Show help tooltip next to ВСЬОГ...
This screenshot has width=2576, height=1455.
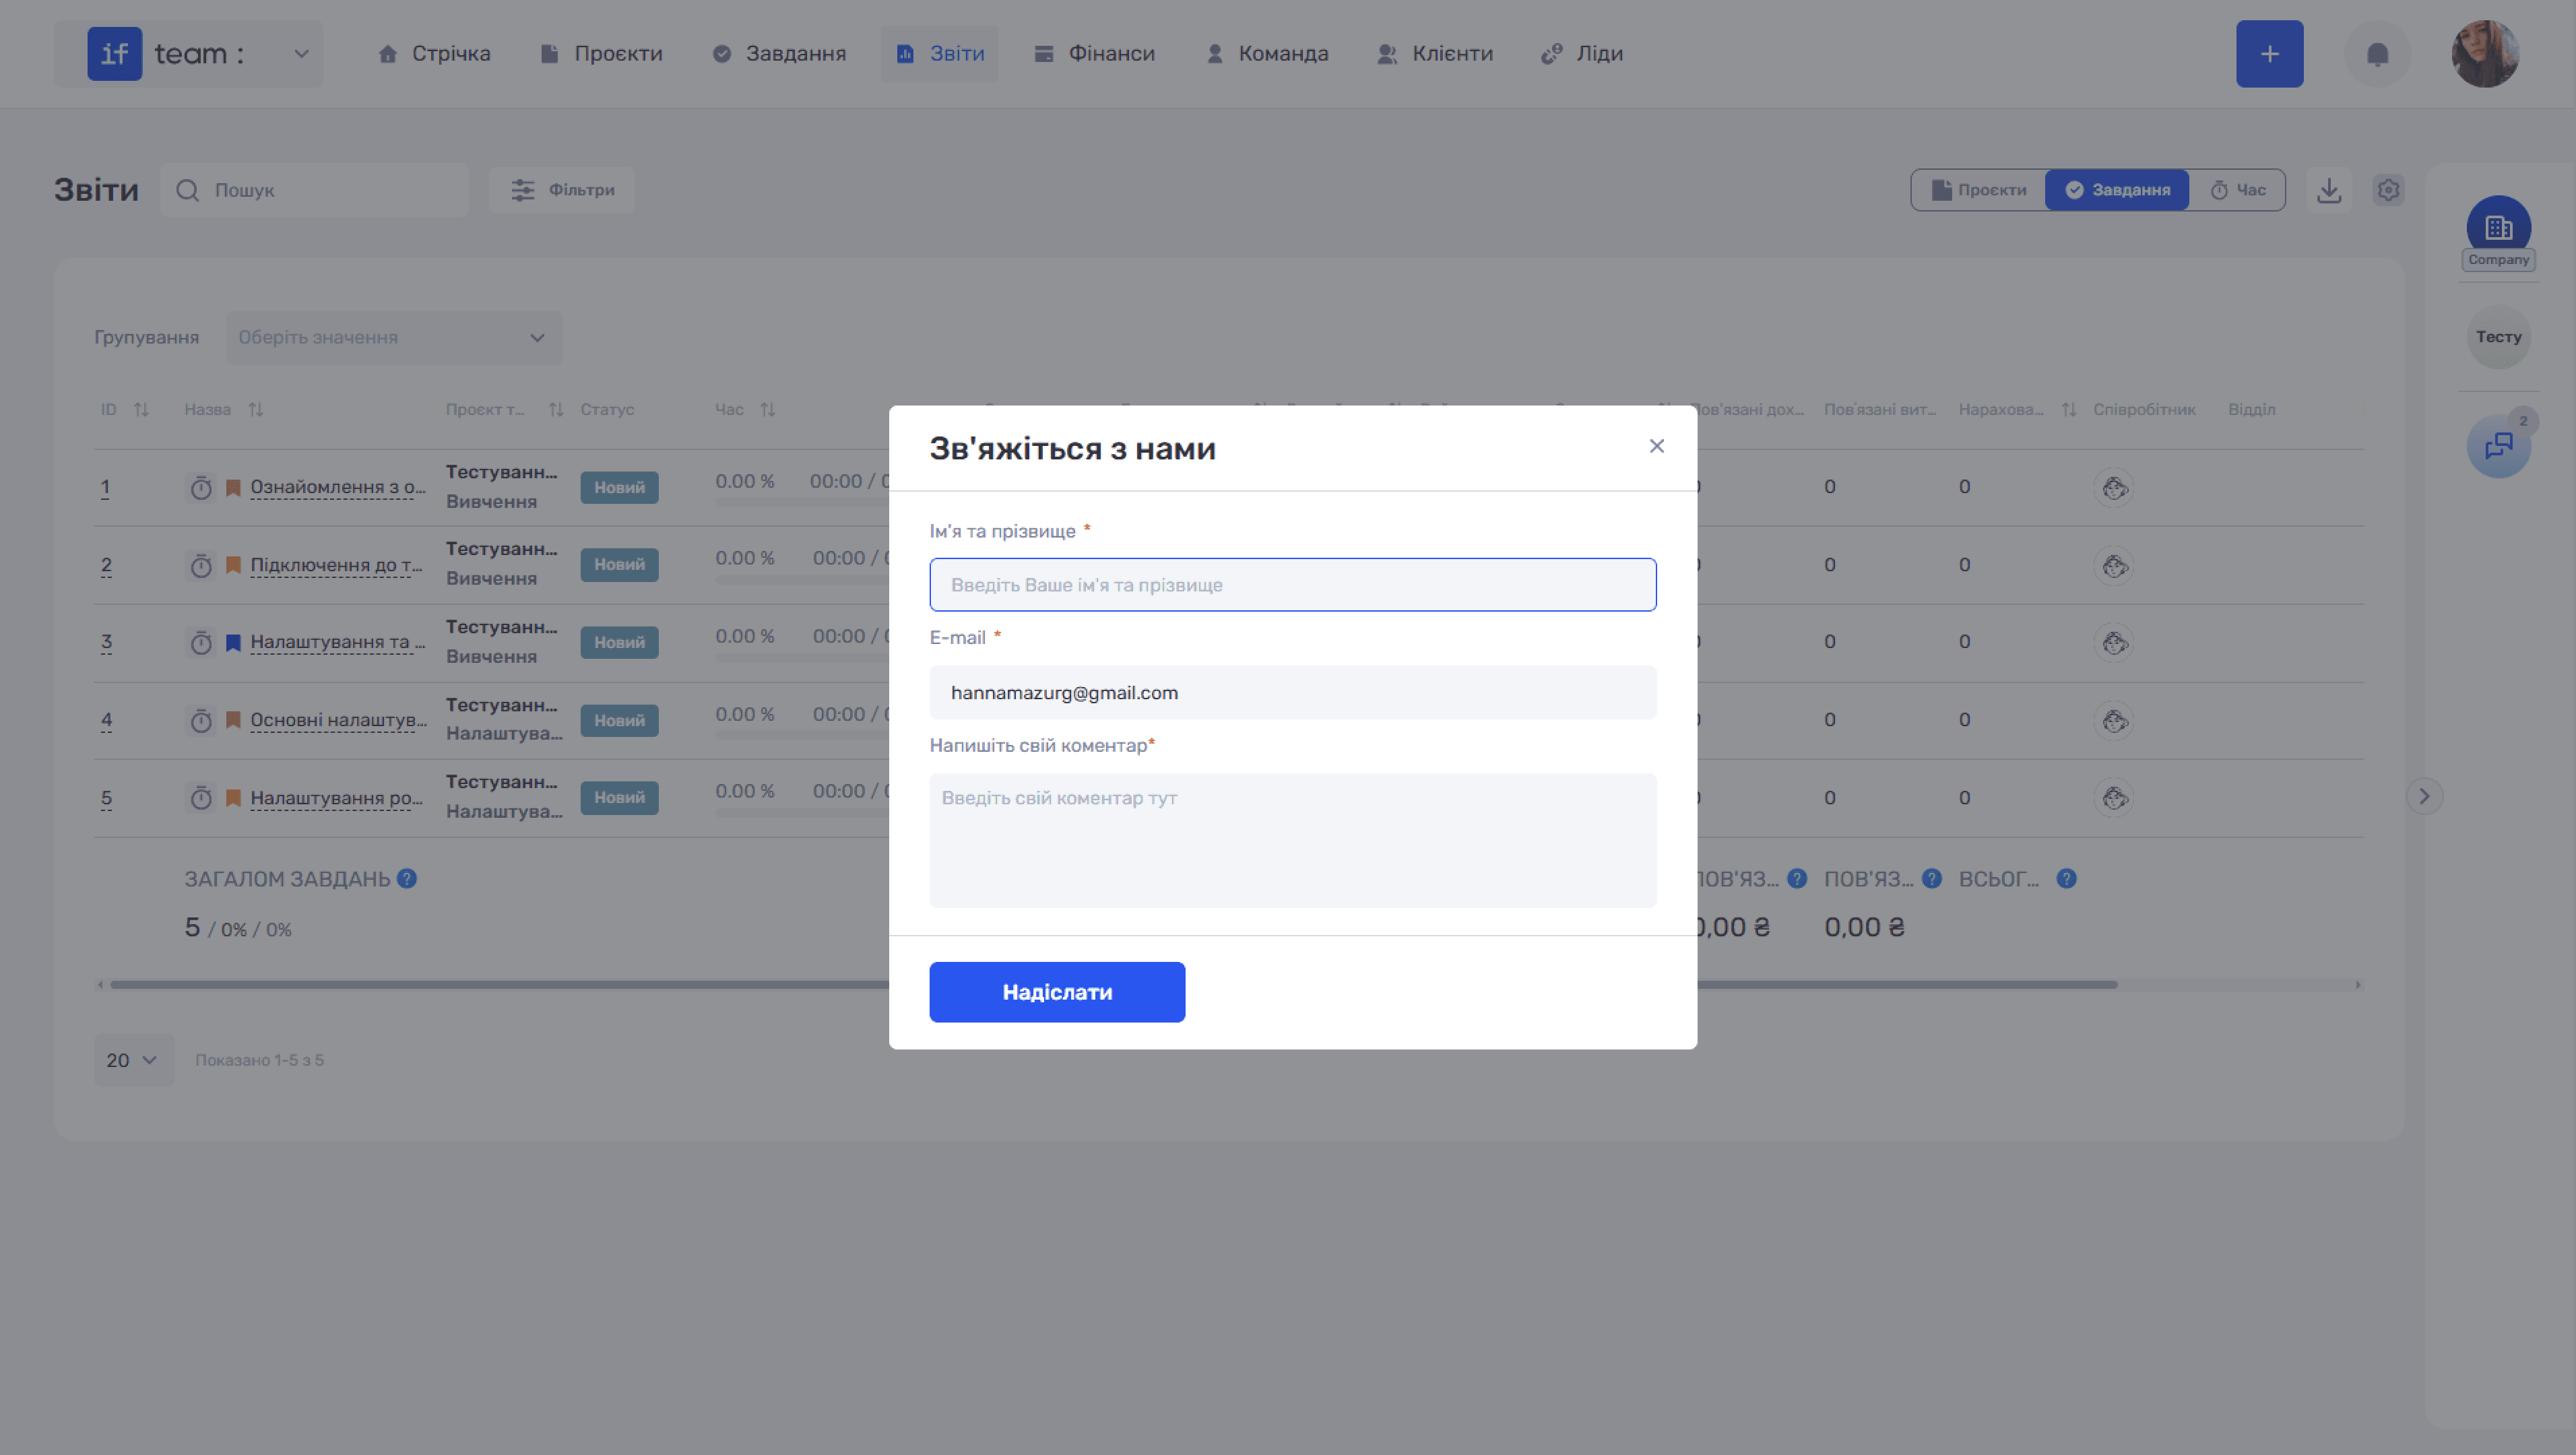(2066, 879)
